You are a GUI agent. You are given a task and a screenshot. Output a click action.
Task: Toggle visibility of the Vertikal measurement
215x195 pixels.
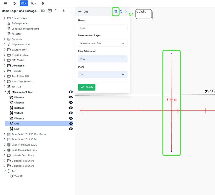pos(71,113)
